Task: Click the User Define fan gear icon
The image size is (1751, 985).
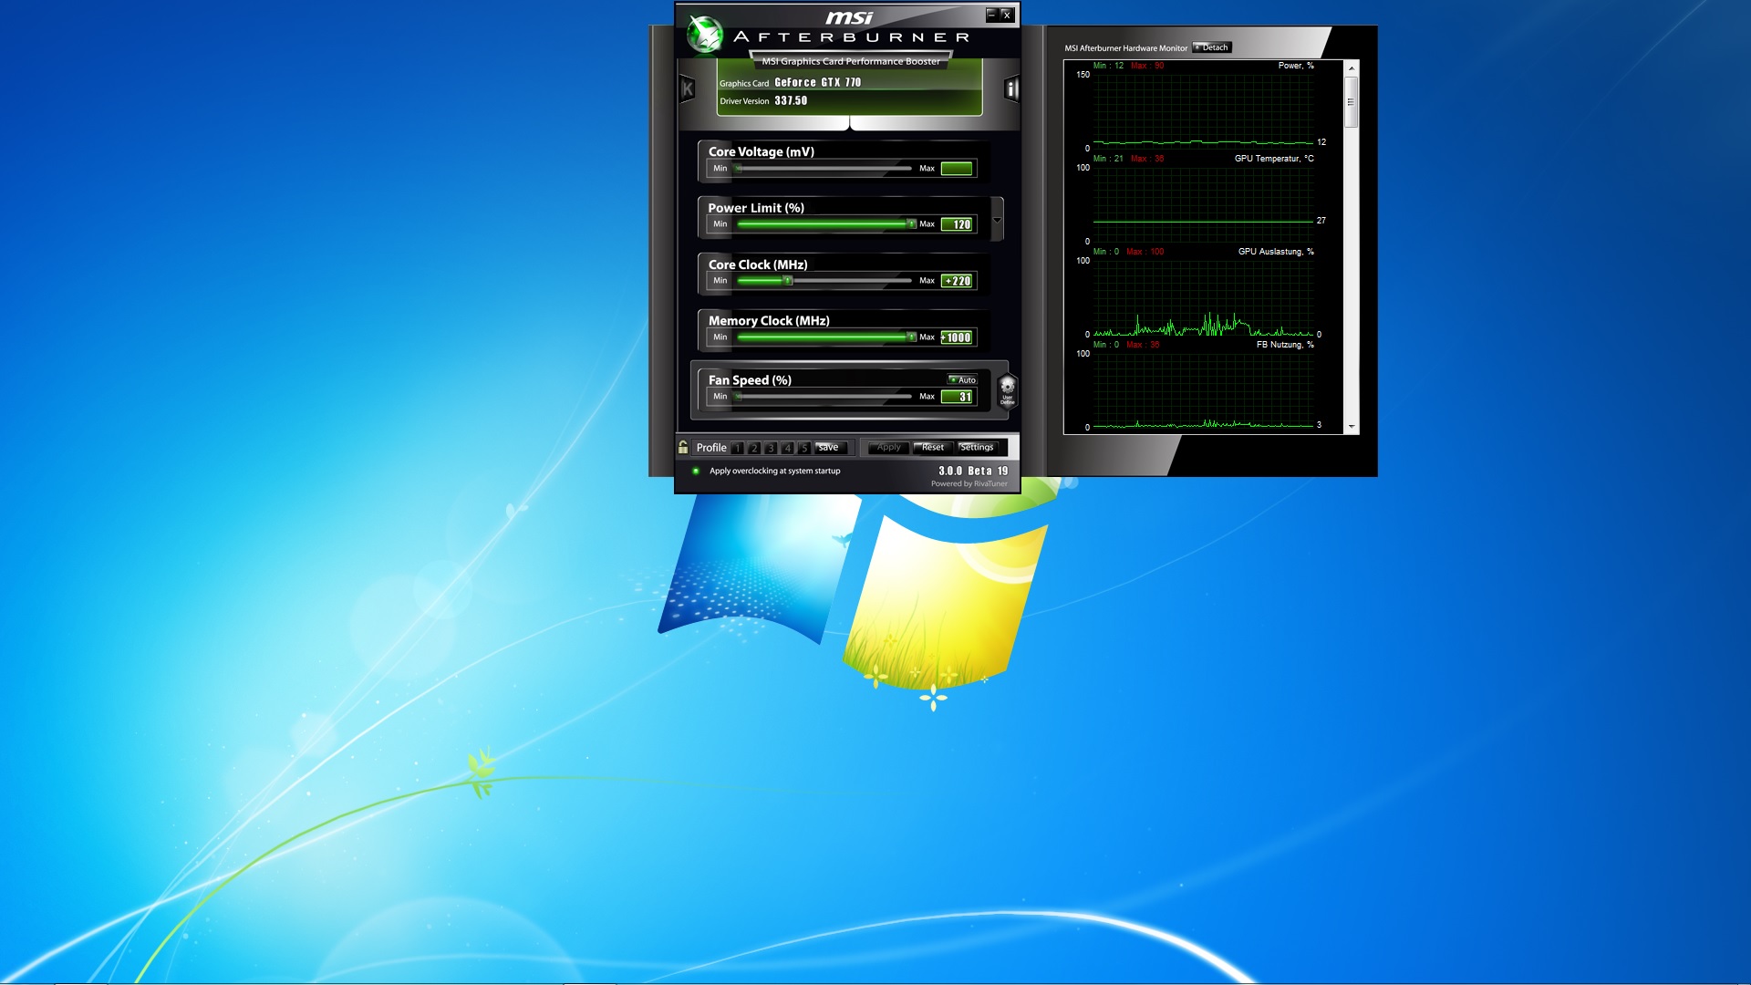Action: pos(1007,389)
